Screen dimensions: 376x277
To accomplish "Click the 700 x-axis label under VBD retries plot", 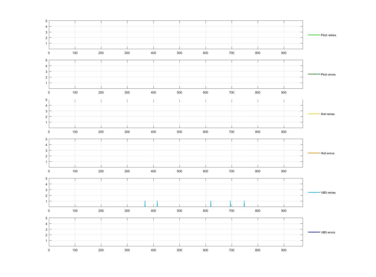I will 232,211.
